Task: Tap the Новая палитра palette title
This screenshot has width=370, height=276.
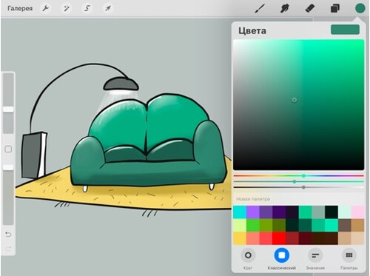Action: coord(253,199)
